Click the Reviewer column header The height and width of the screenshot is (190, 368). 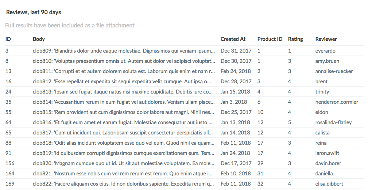pos(326,39)
